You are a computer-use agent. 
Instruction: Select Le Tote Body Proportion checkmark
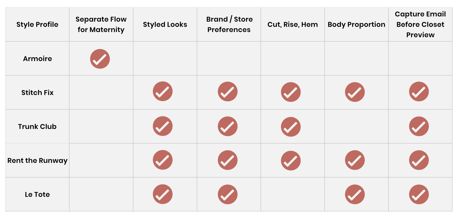(355, 194)
